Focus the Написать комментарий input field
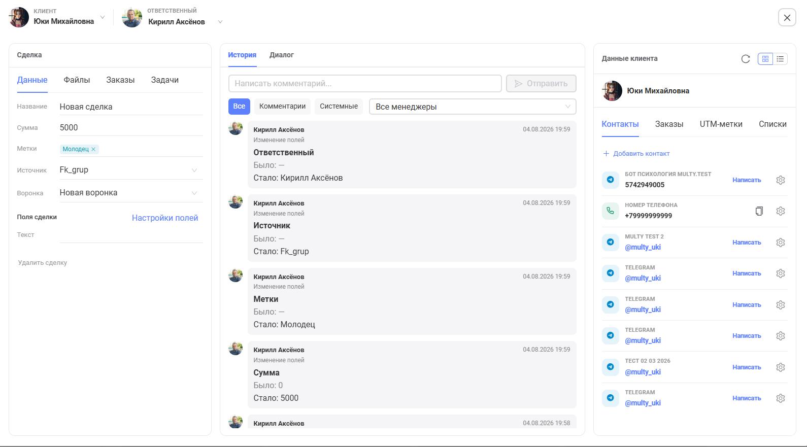The image size is (807, 447). point(365,84)
